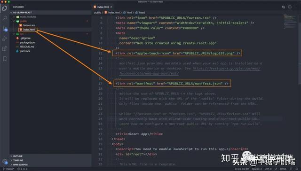Image resolution: width=301 pixels, height=171 pixels.
Task: Click the EXPLORER panel title
Action: [18, 7]
